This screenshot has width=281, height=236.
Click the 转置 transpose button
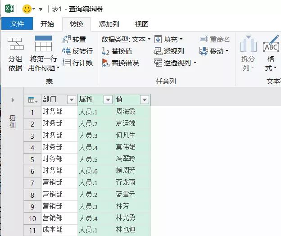(74, 39)
